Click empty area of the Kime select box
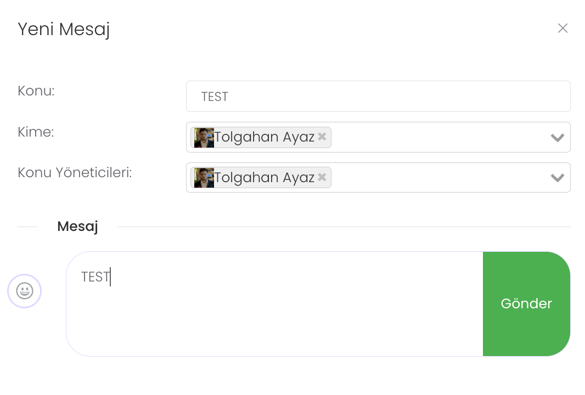 click(434, 137)
